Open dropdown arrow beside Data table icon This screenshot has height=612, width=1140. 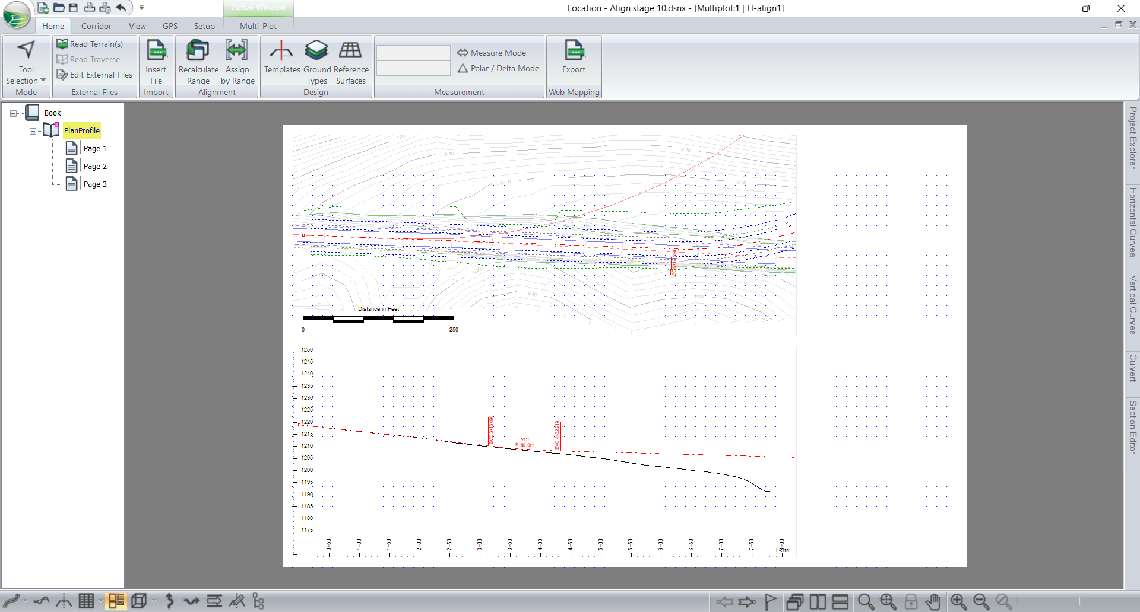100,601
